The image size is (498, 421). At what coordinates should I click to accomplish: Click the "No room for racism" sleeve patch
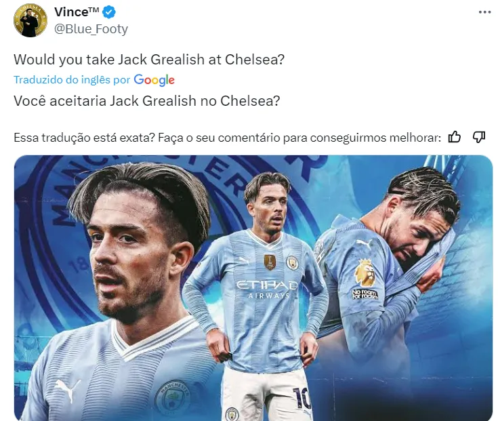point(365,294)
